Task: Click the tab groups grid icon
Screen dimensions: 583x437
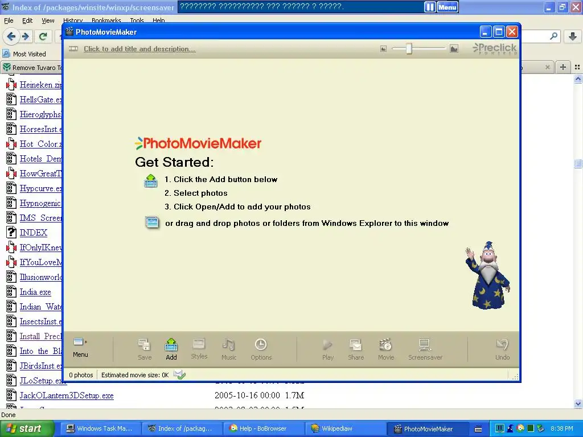Action: coord(577,67)
